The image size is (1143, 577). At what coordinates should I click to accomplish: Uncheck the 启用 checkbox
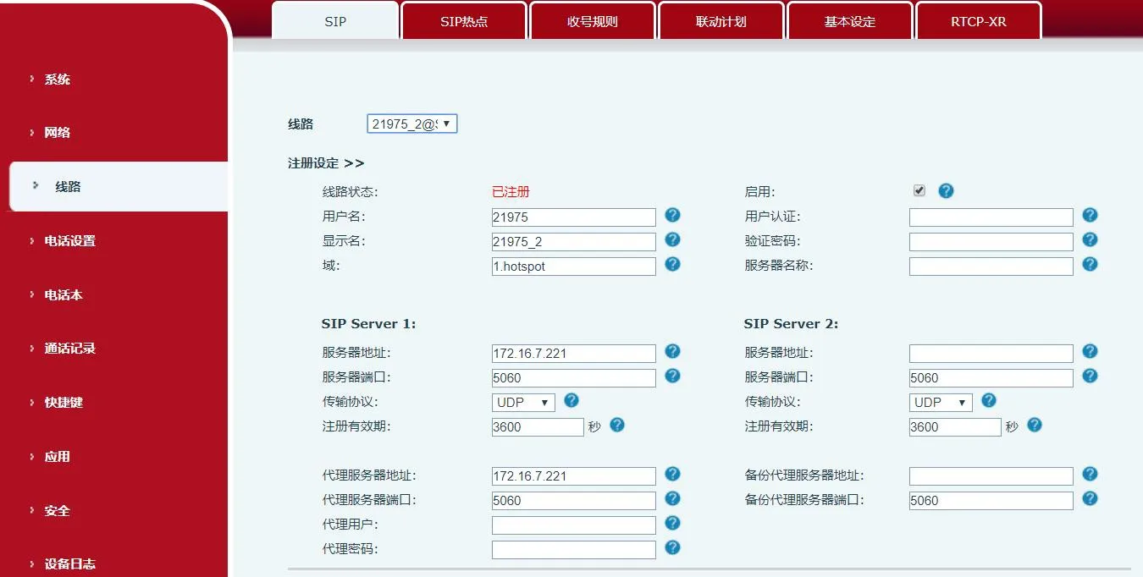[x=919, y=190]
